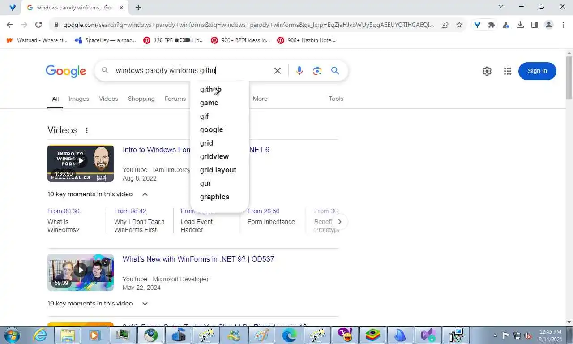Choose 'grid' autocomplete suggestion
This screenshot has width=573, height=344.
219,143
